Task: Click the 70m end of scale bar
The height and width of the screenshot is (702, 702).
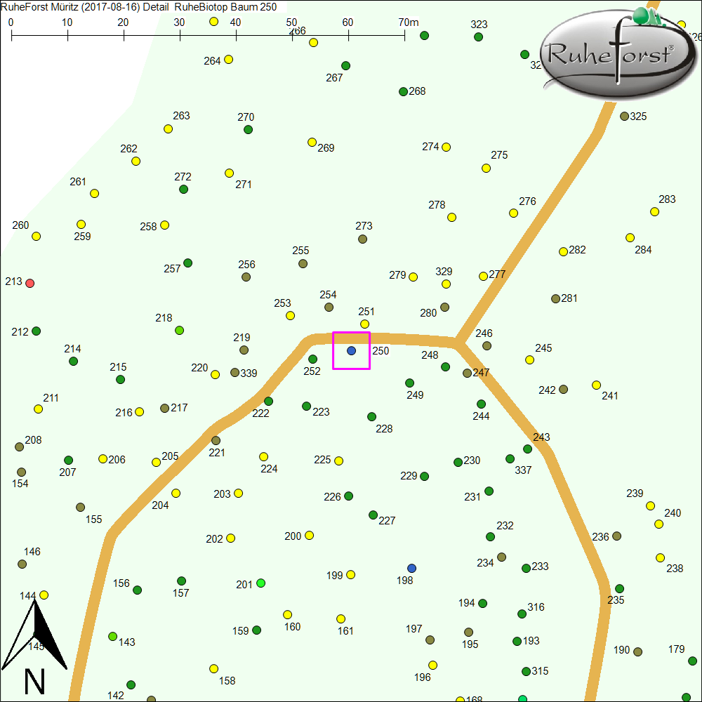Action: point(404,34)
